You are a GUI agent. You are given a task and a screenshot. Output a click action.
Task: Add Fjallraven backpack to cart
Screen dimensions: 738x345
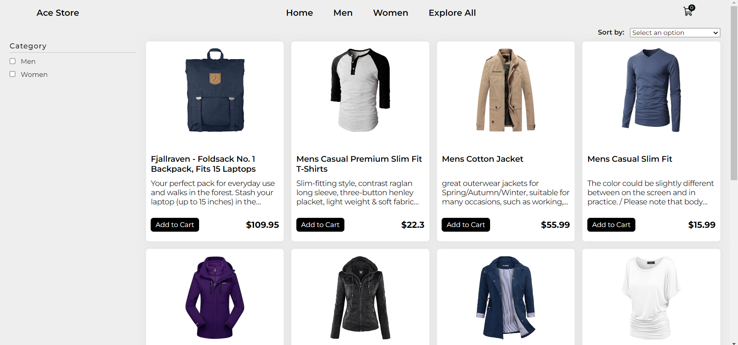(x=175, y=225)
